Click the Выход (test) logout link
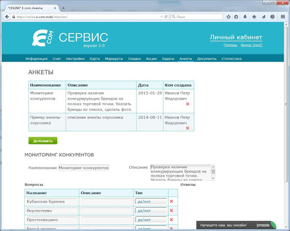290x231 pixels. pyautogui.click(x=251, y=45)
